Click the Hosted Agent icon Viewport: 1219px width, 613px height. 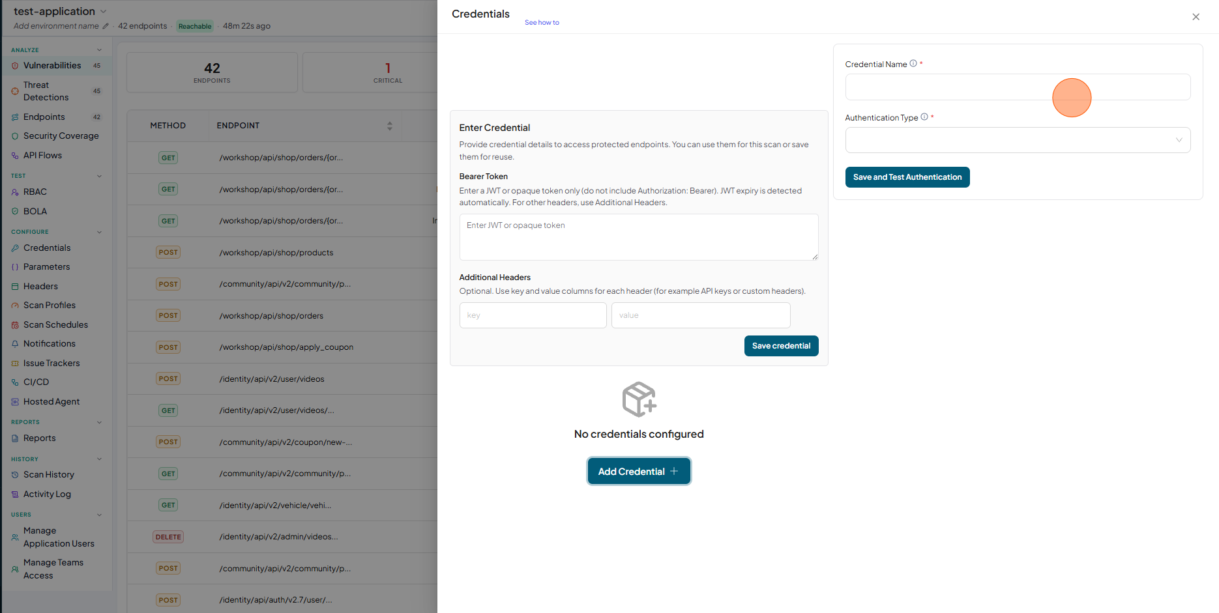(x=15, y=402)
